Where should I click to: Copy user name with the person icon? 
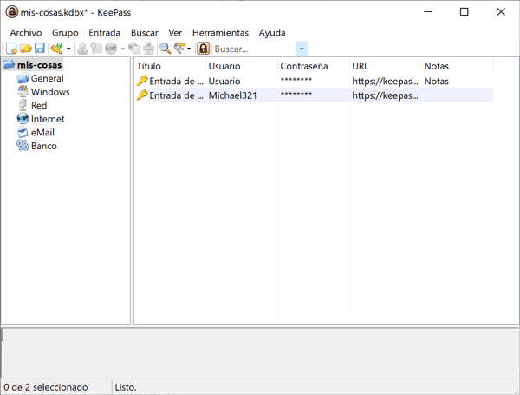(82, 49)
